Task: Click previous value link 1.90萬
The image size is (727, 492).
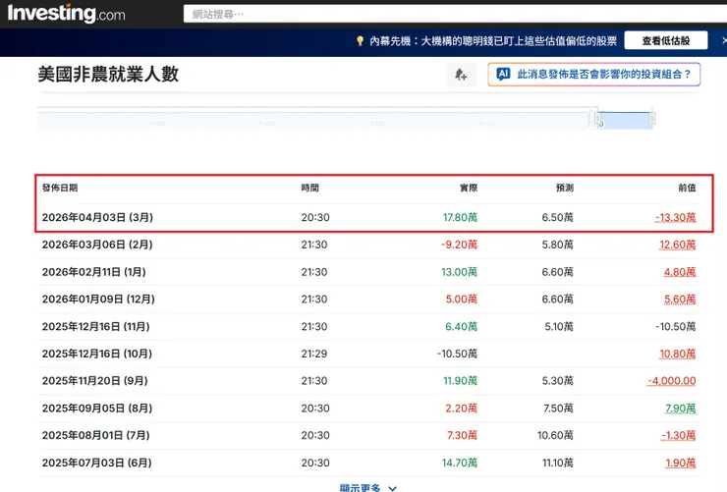Action: point(681,463)
